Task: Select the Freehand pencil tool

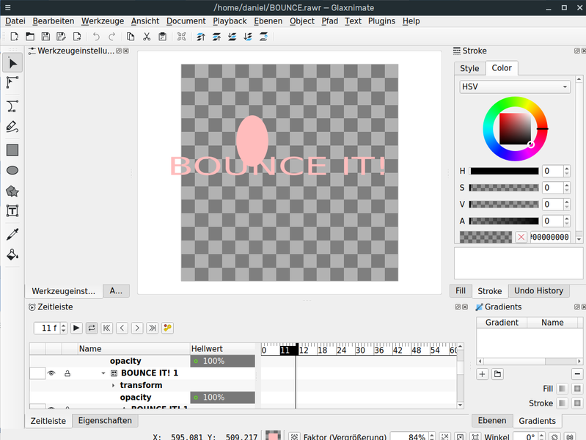Action: 12,127
